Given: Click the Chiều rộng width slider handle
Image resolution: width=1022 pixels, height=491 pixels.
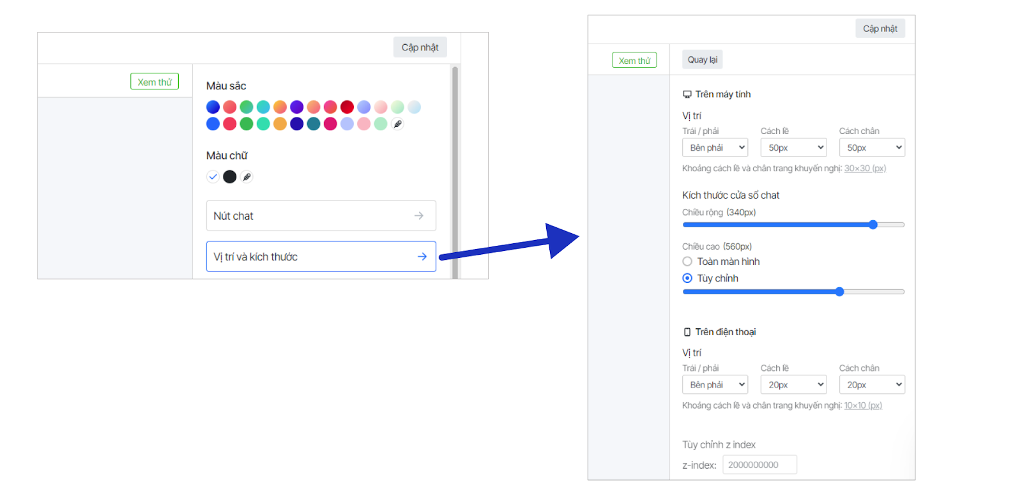Looking at the screenshot, I should 873,225.
